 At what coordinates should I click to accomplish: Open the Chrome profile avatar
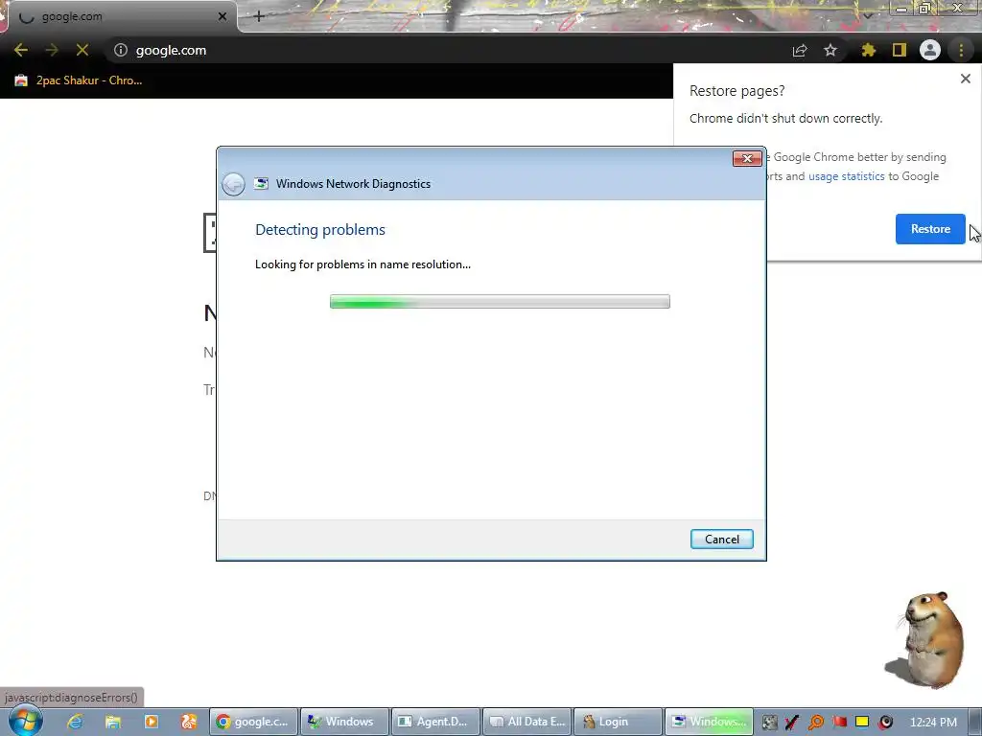(930, 50)
